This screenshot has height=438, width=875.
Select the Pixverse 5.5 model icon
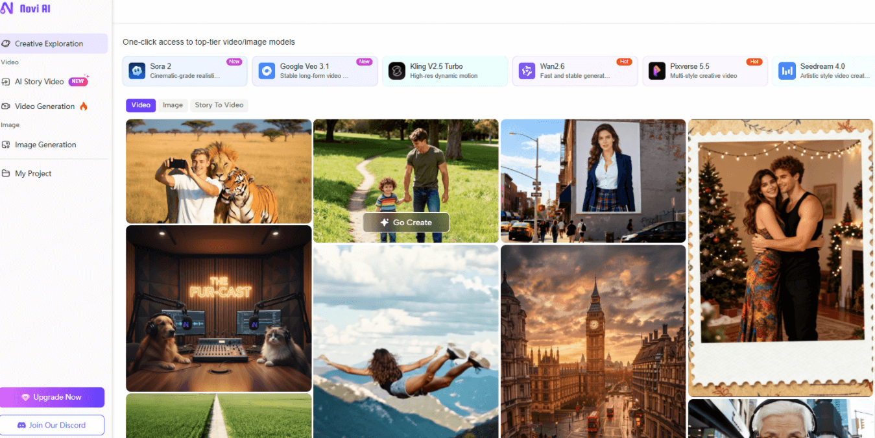click(657, 71)
